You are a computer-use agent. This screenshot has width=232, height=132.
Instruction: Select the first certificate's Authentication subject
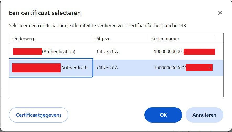[x=58, y=52]
